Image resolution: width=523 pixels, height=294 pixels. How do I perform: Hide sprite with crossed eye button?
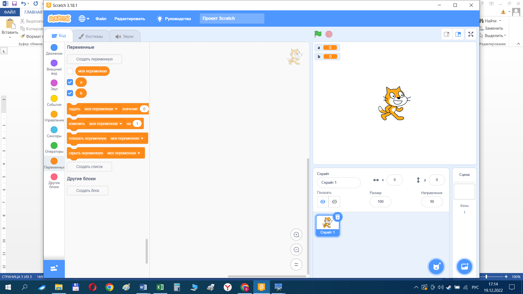[x=335, y=202]
